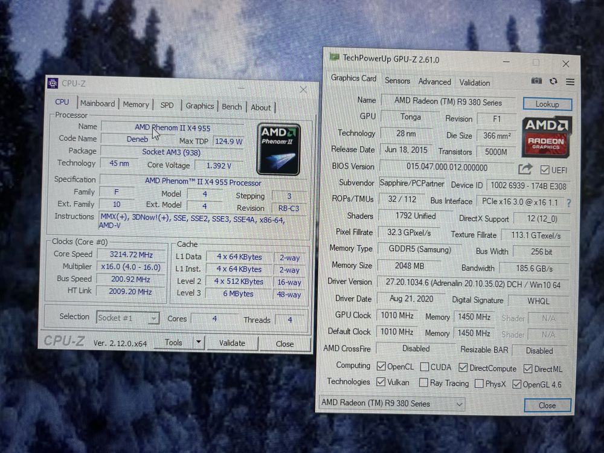Viewport: 604px width, 453px height.
Task: Click the GPU value Tonga
Action: 410,117
